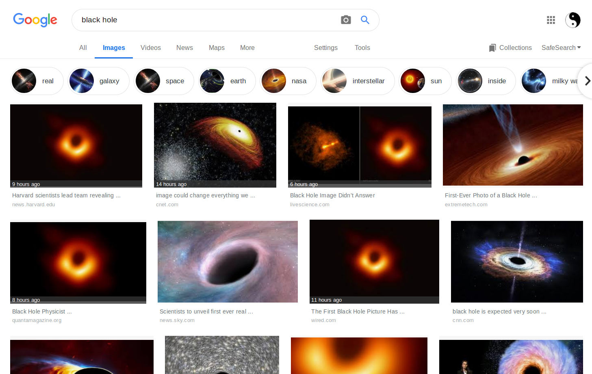Open Collections via the bookmark icon
592x374 pixels.
pos(492,48)
